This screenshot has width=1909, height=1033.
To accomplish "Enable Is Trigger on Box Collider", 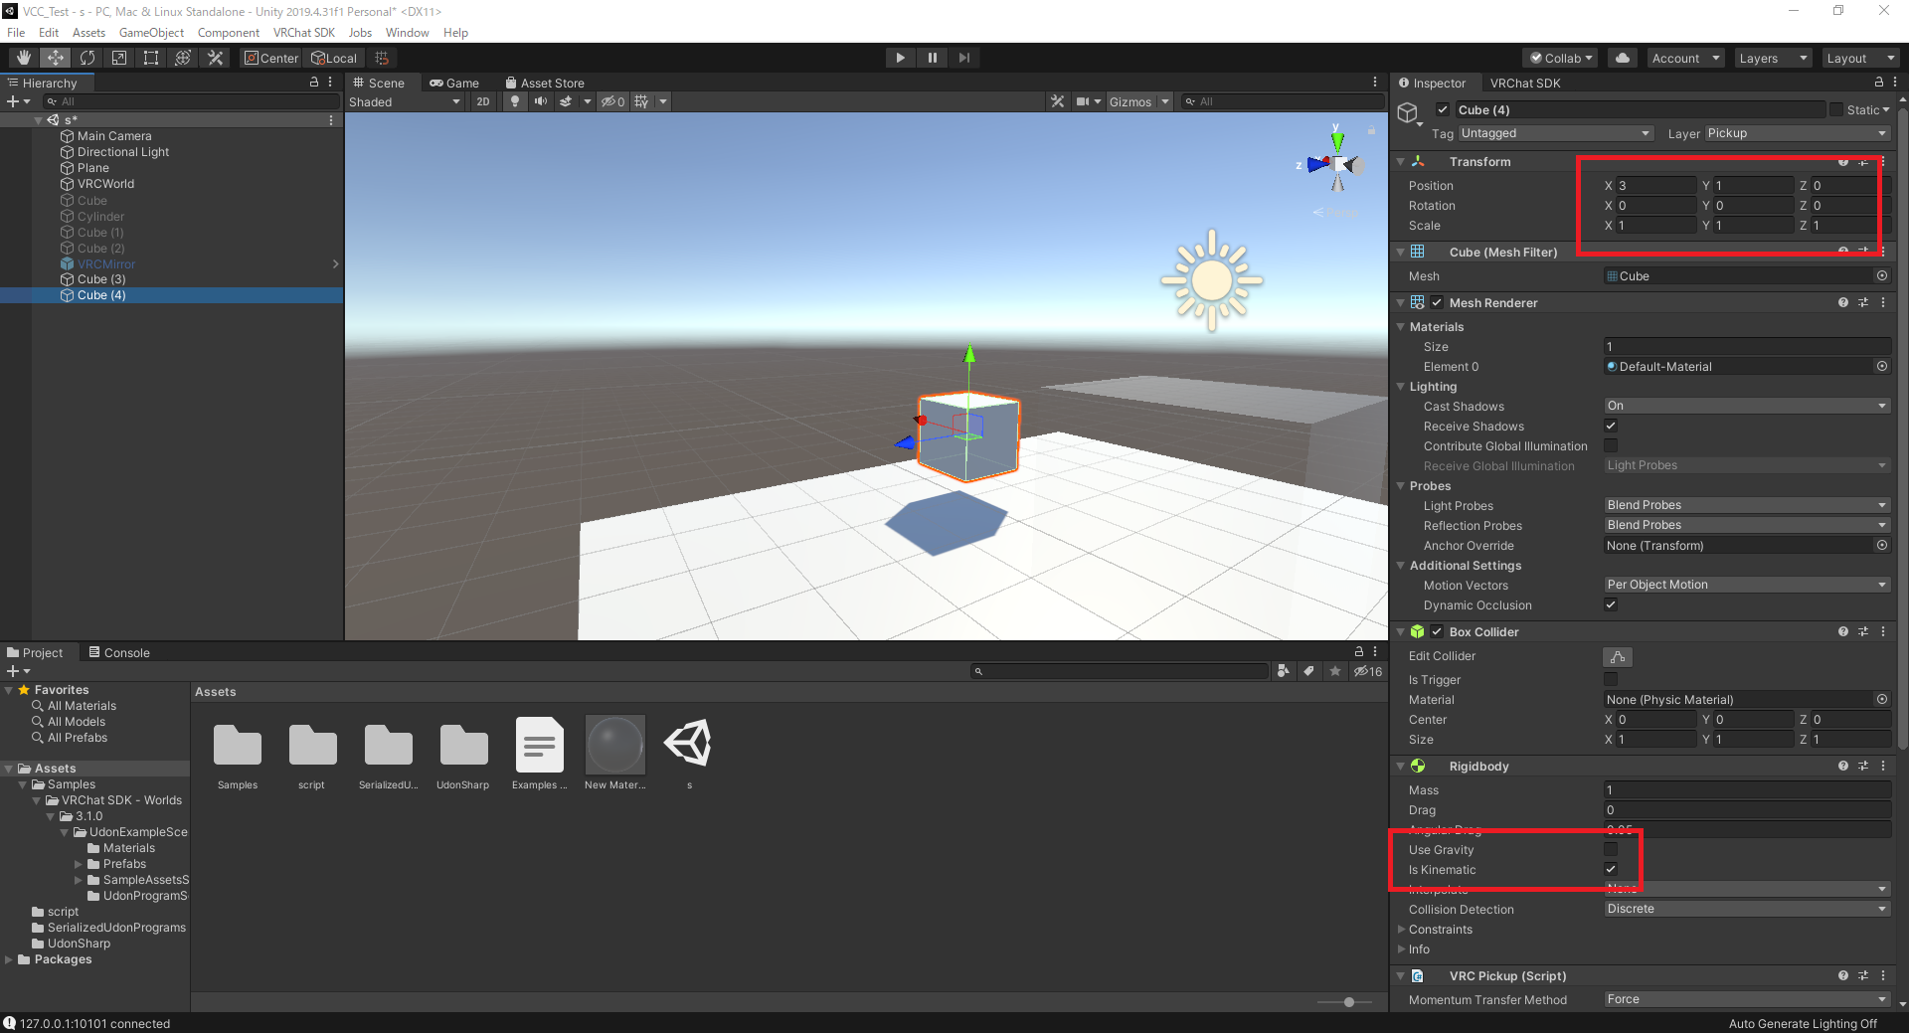I will [x=1611, y=679].
